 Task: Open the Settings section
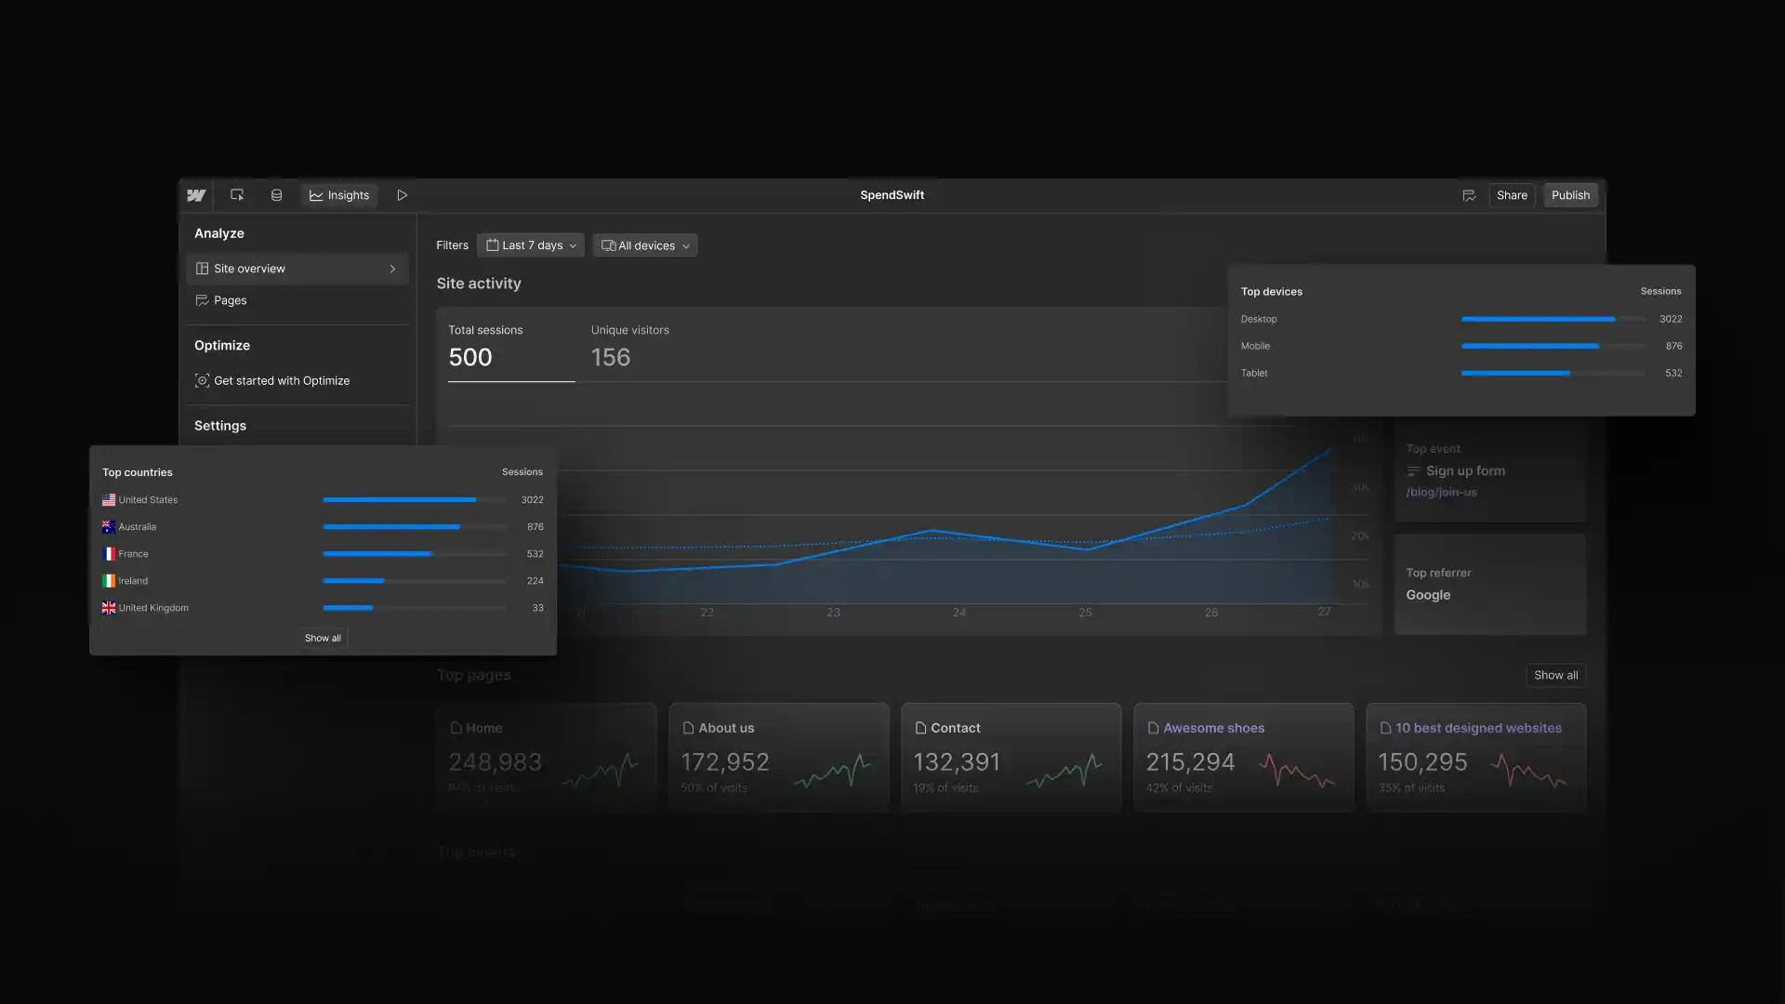(219, 425)
